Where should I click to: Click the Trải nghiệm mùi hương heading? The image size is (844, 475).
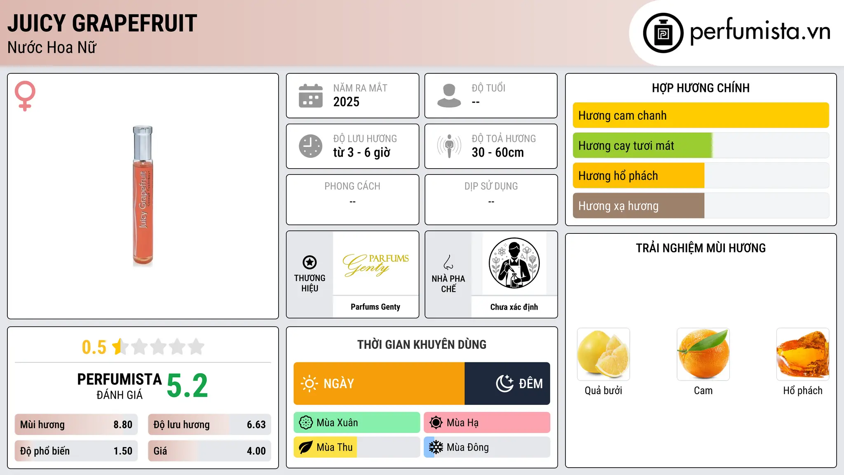[701, 248]
